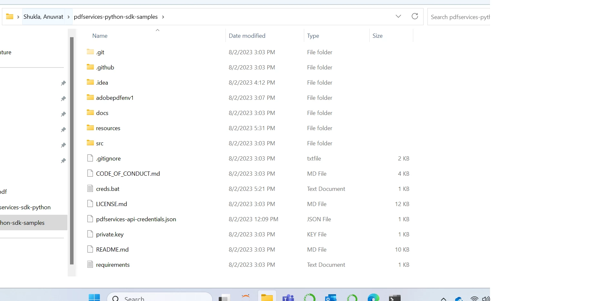Sort by the Size column header
This screenshot has width=600, height=301.
coord(377,36)
